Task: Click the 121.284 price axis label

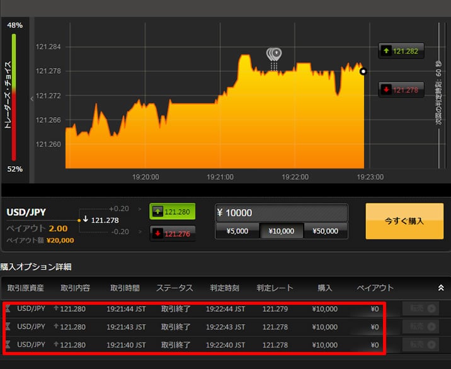Action: 49,47
